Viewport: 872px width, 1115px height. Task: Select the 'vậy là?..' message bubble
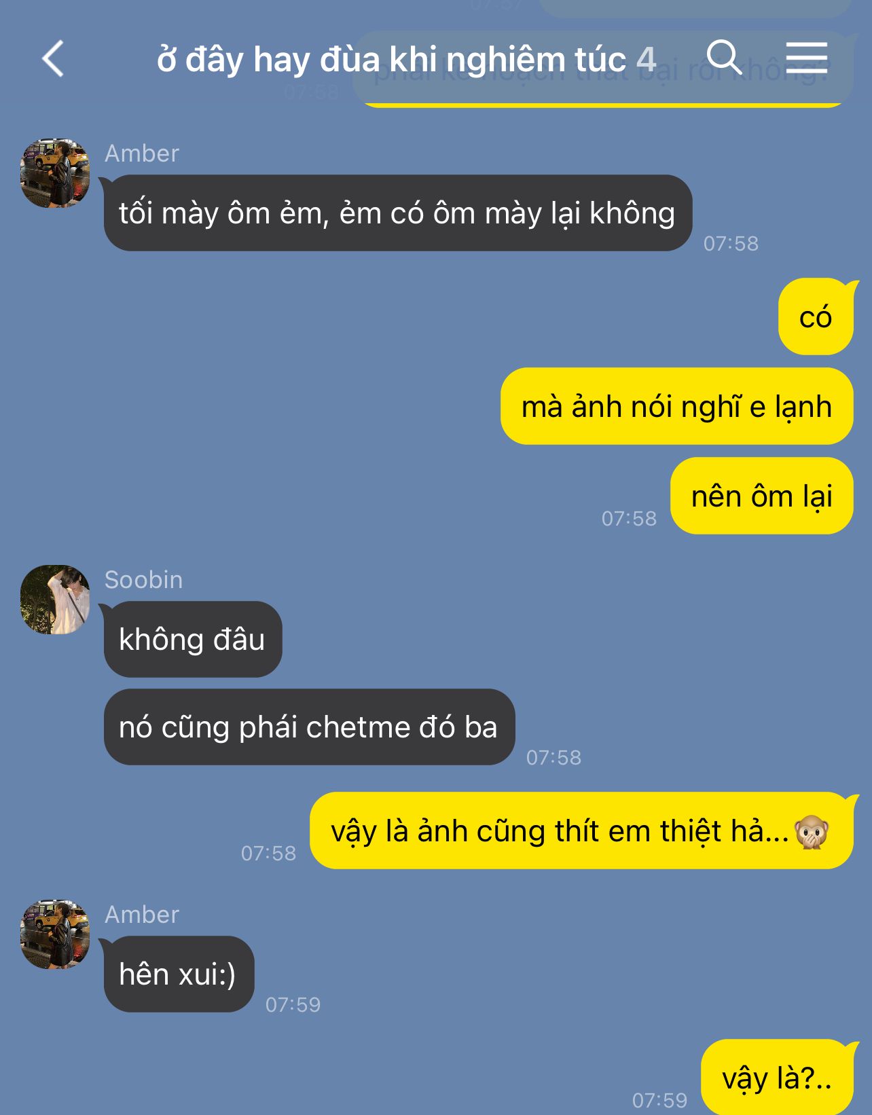point(777,1077)
